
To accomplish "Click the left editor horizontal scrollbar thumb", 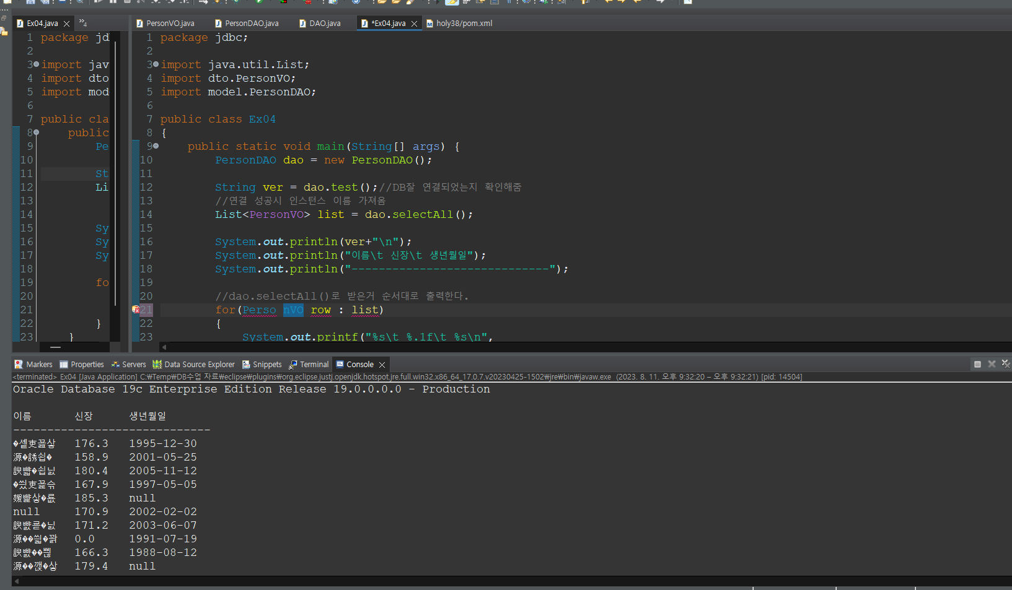I will tap(56, 347).
